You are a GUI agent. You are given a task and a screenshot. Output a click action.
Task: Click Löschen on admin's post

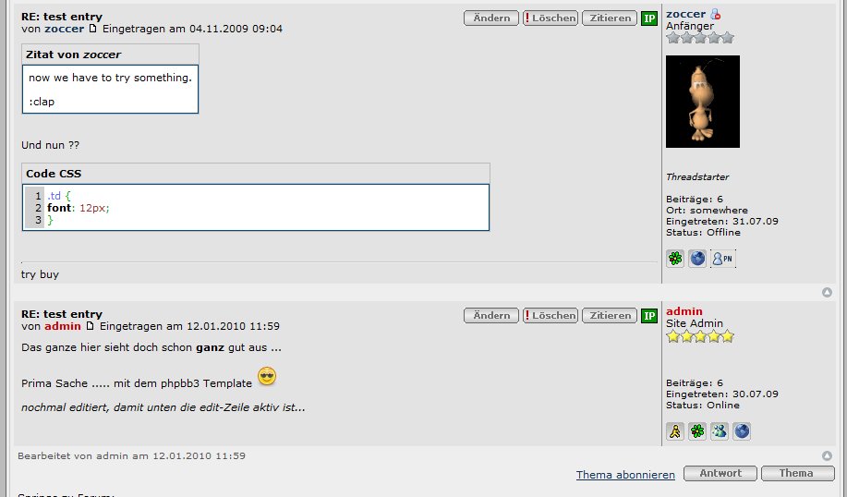(551, 316)
